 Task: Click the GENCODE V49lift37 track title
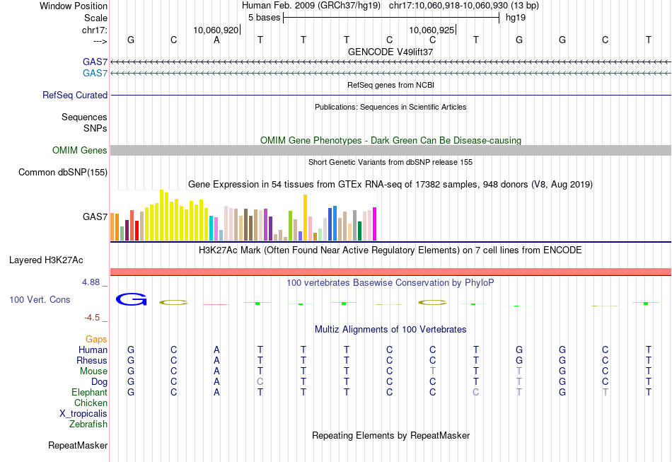[x=390, y=52]
